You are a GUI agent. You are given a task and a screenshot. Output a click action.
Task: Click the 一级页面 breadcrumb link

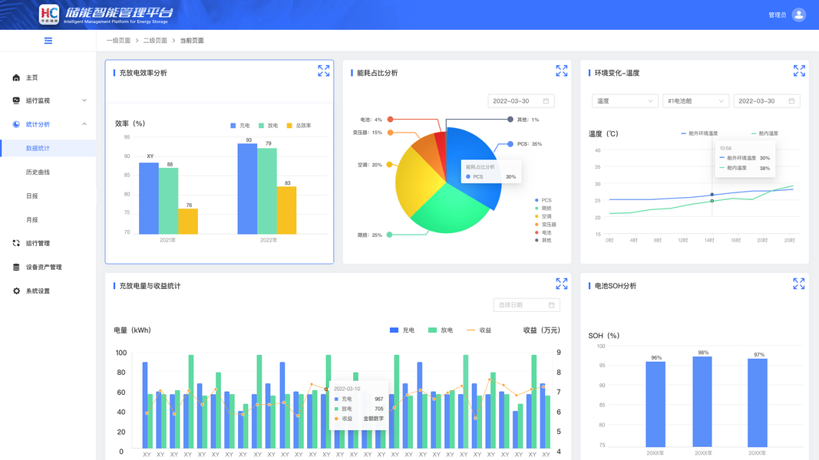point(118,41)
